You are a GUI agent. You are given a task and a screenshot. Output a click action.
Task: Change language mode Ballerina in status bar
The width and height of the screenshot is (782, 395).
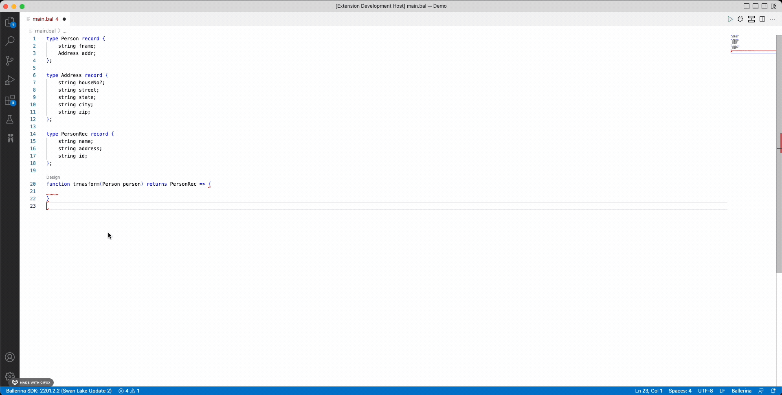click(741, 391)
